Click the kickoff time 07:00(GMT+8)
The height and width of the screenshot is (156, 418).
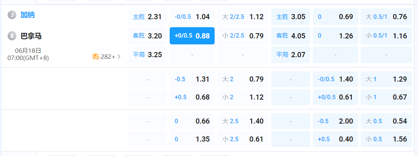coord(28,58)
